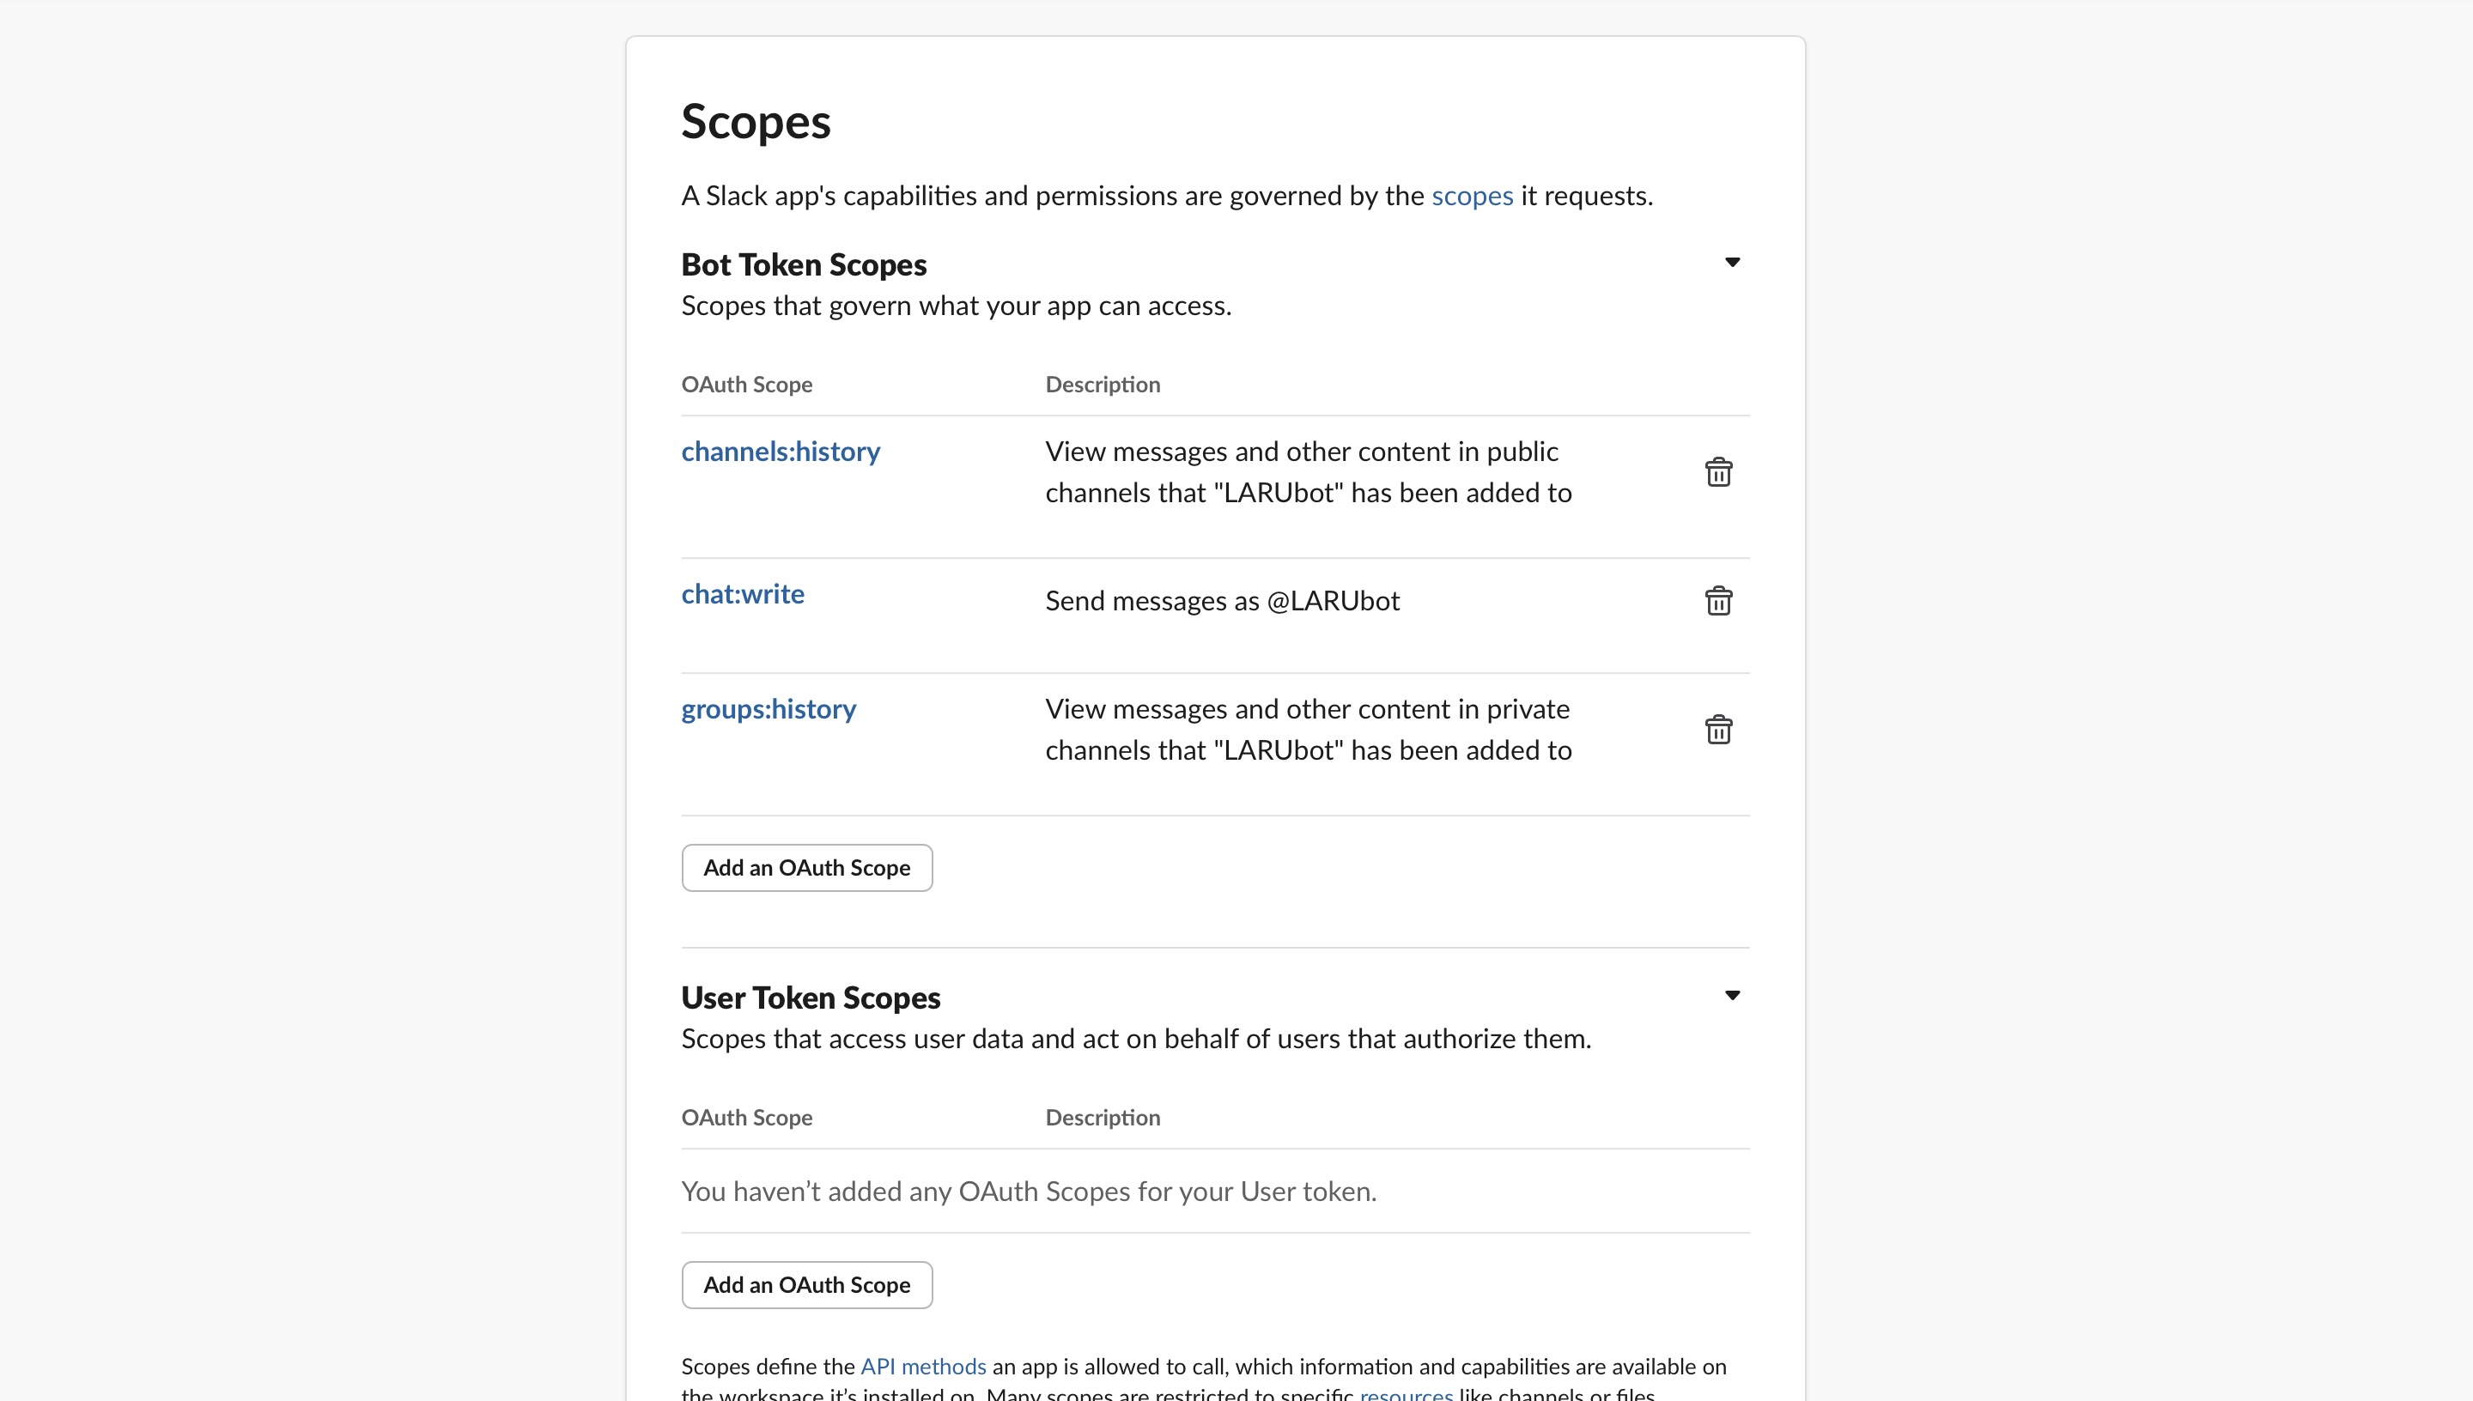
Task: Collapse the User Token Scopes section
Action: pyautogui.click(x=1732, y=996)
